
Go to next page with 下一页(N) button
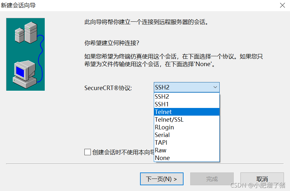[x=162, y=179]
